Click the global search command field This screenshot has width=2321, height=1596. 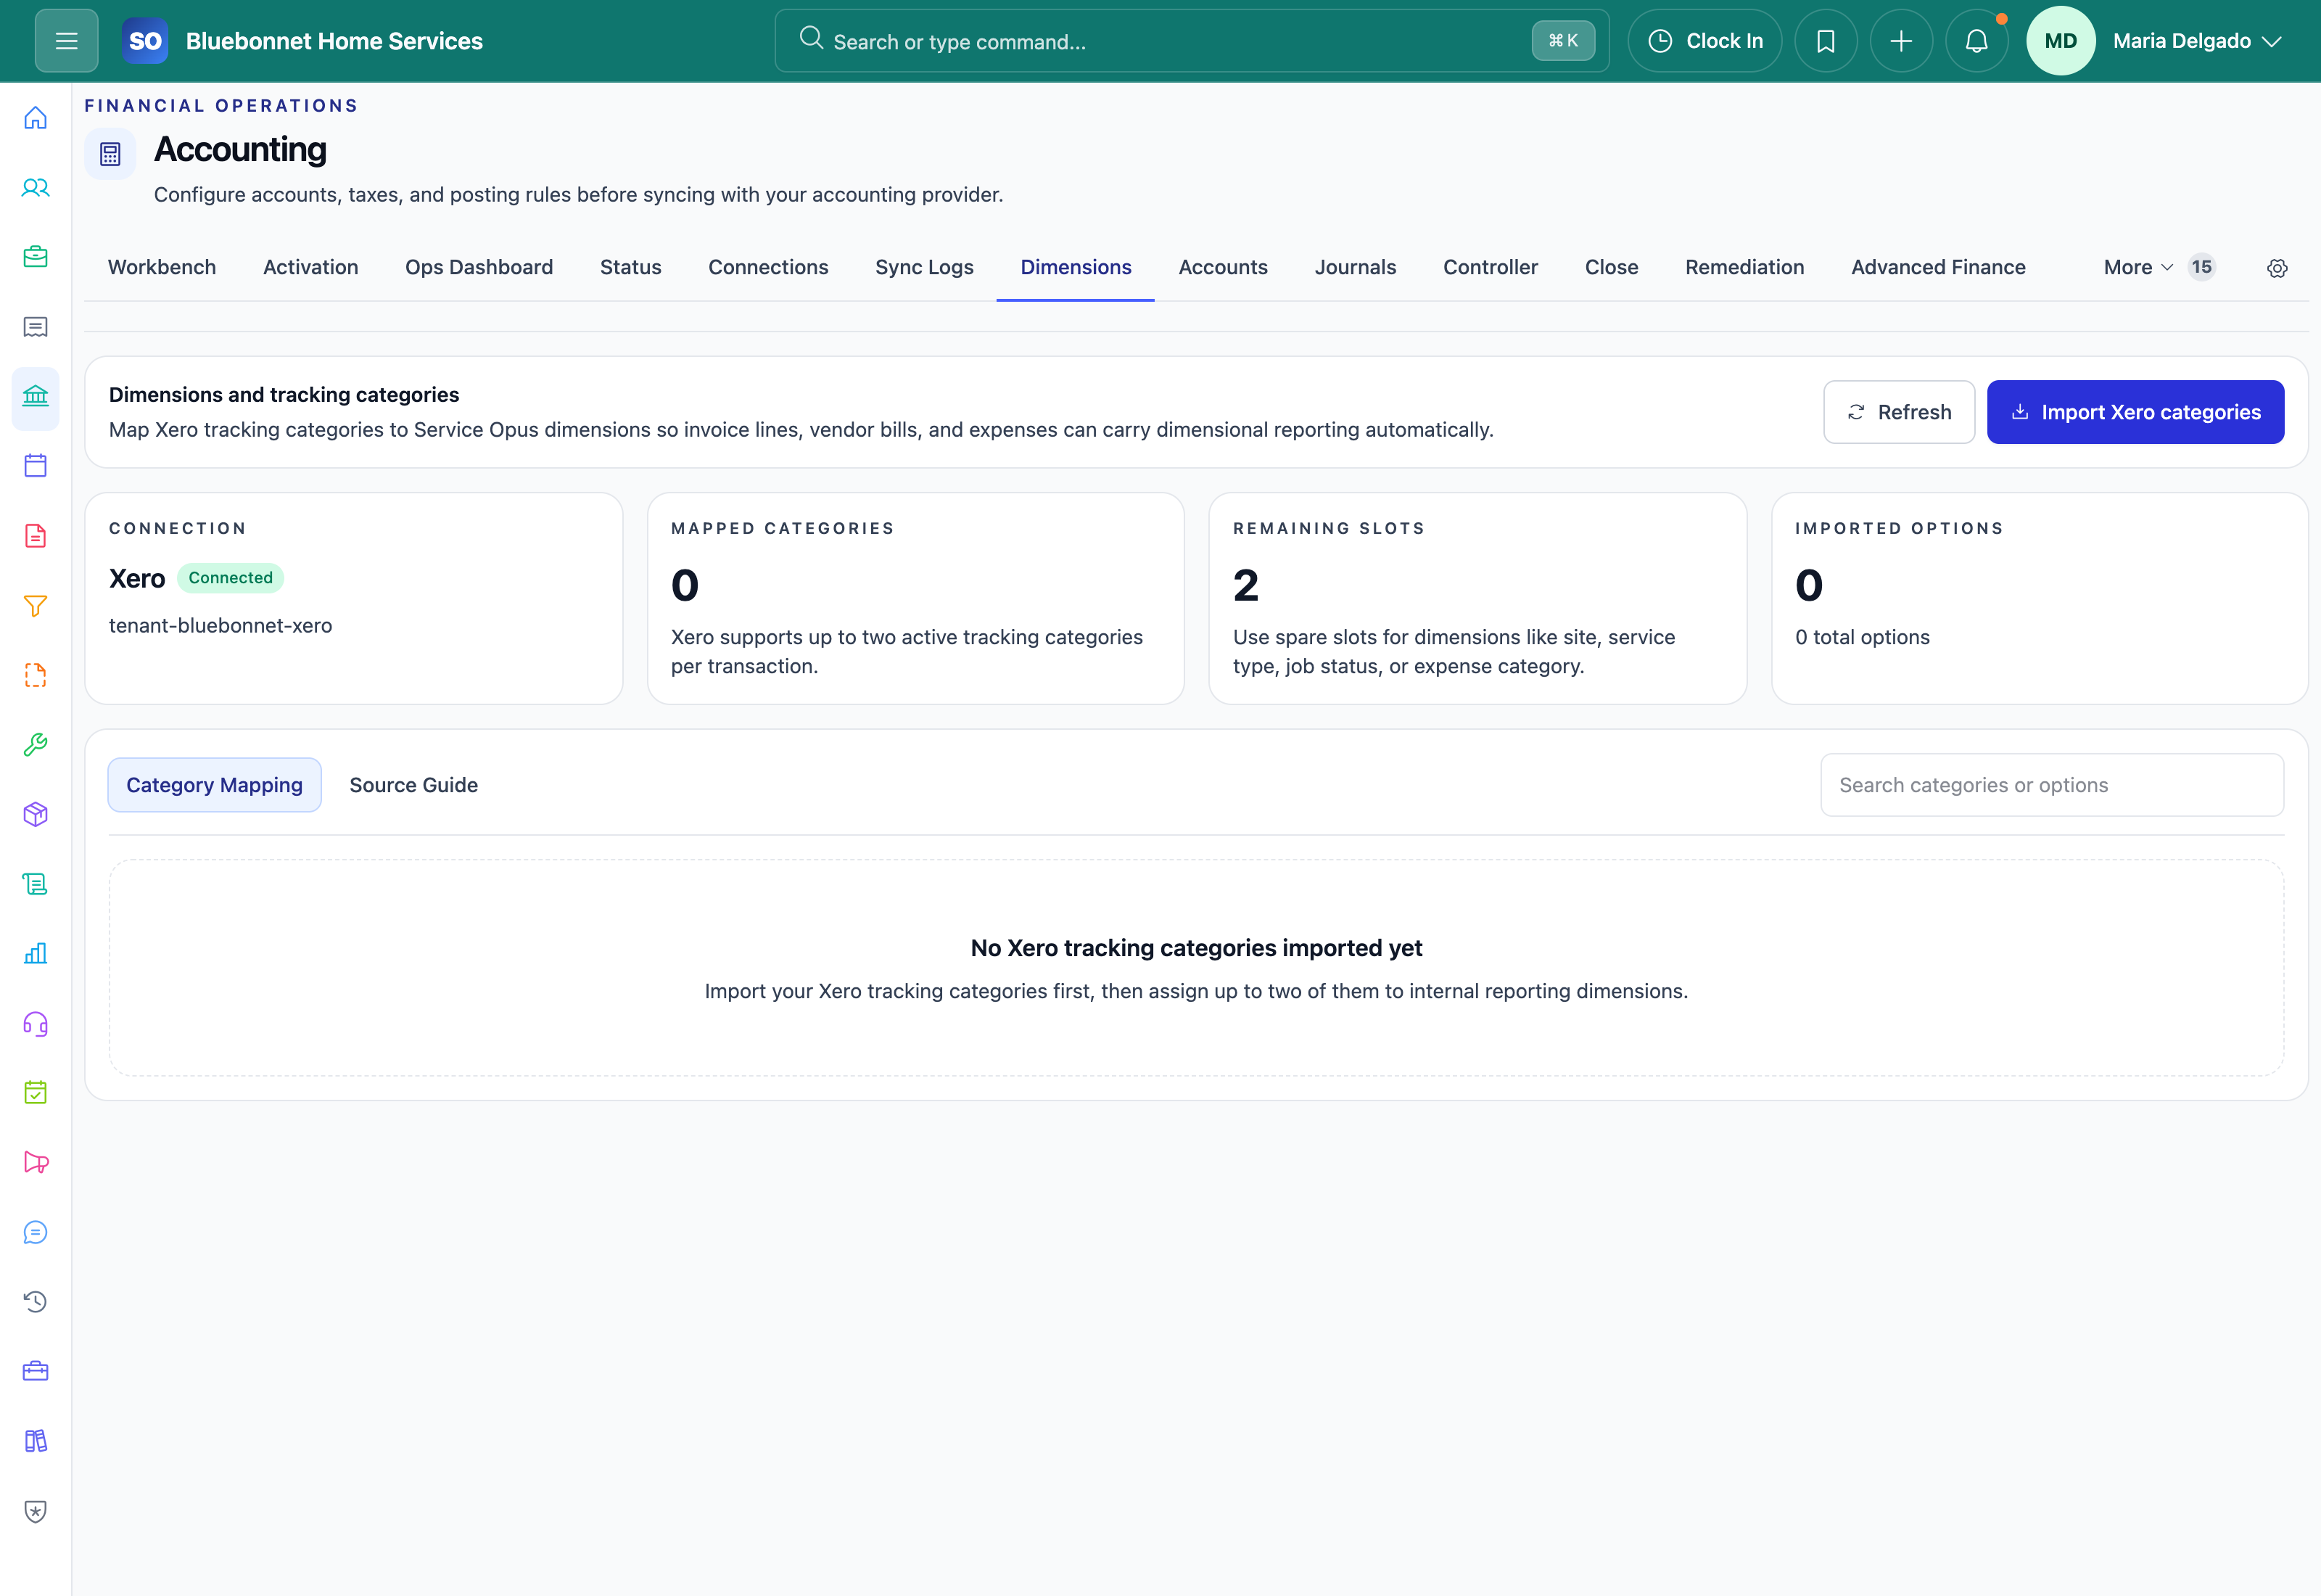tap(1192, 41)
